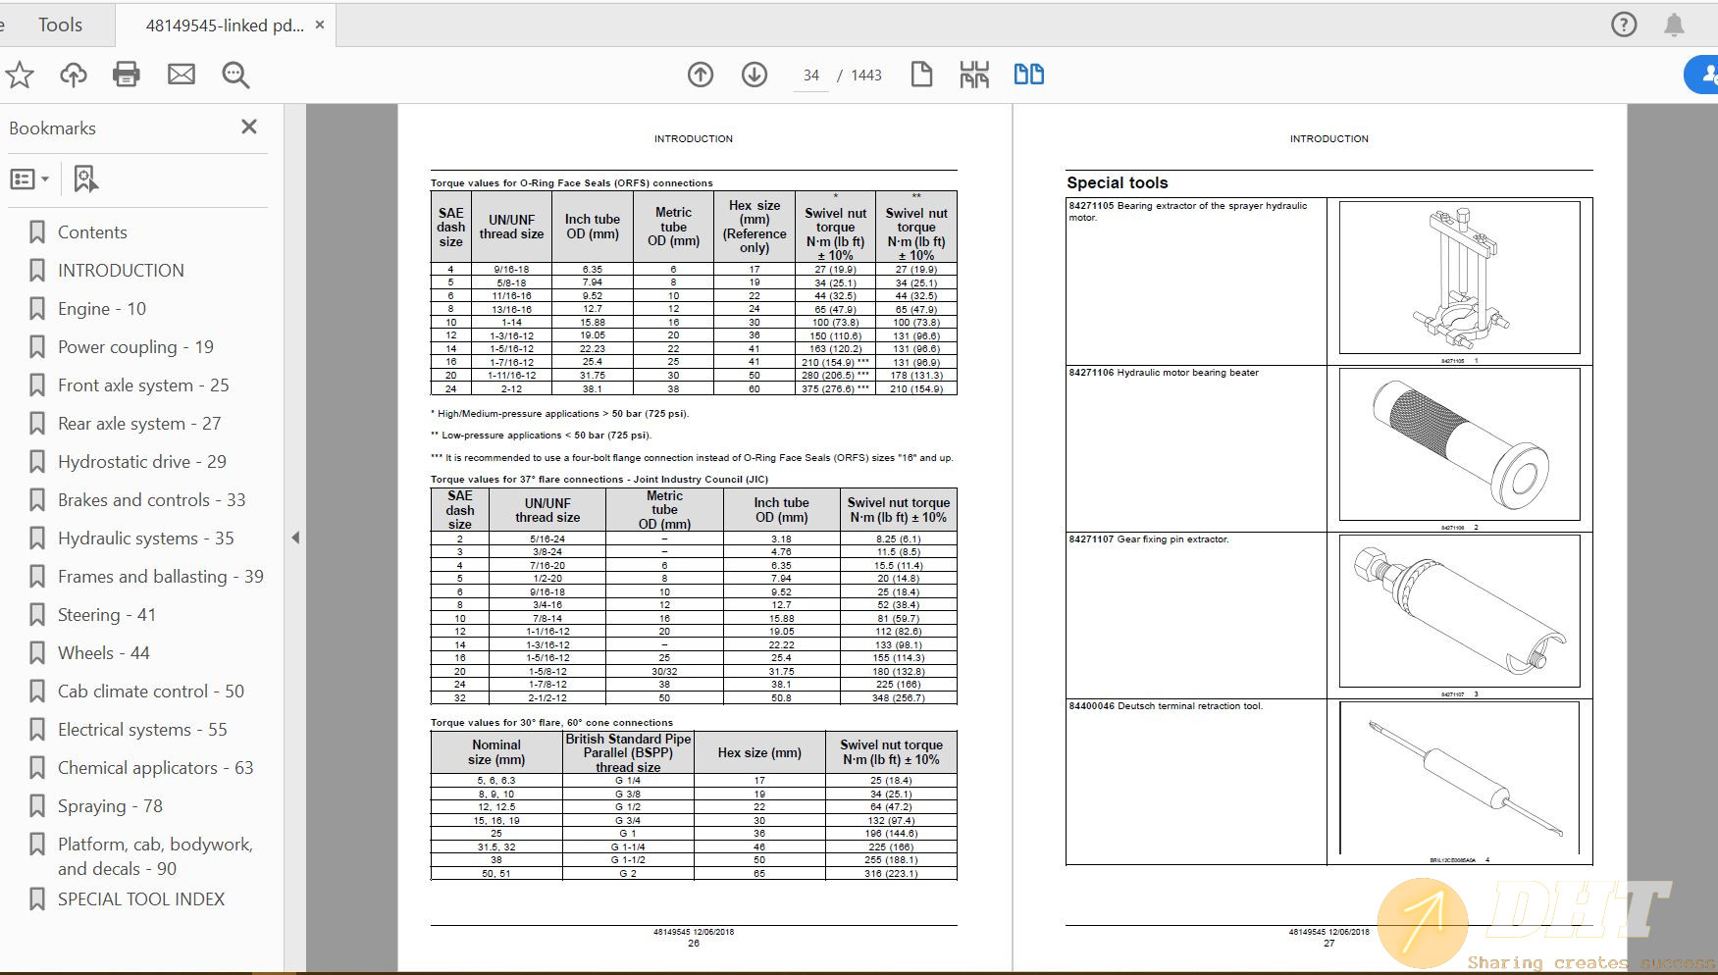
Task: Click the '84400046 Deutsch terminal retraction tool' text
Action: point(1166,706)
